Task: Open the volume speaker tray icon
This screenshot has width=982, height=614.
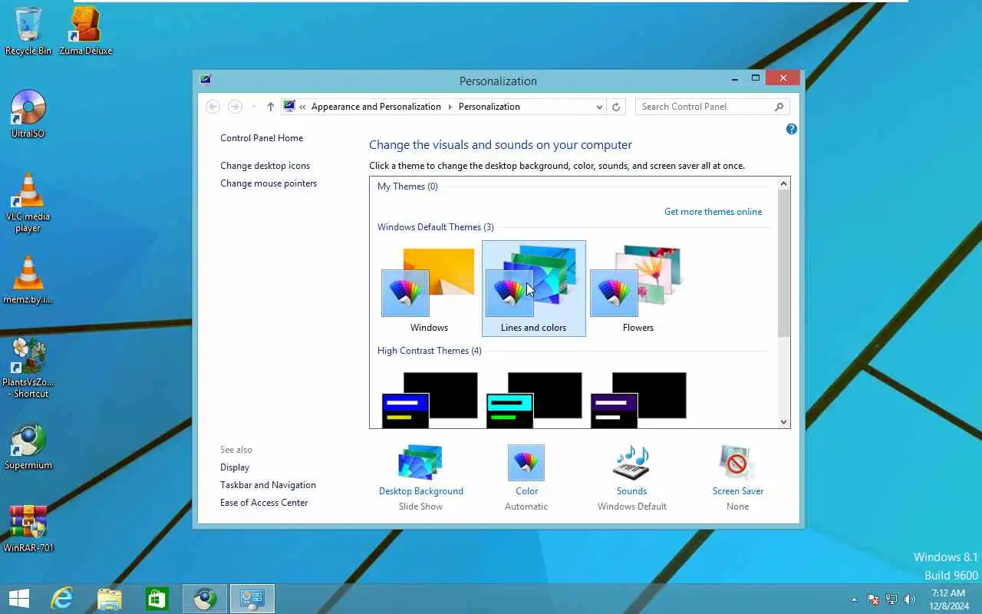Action: click(910, 599)
